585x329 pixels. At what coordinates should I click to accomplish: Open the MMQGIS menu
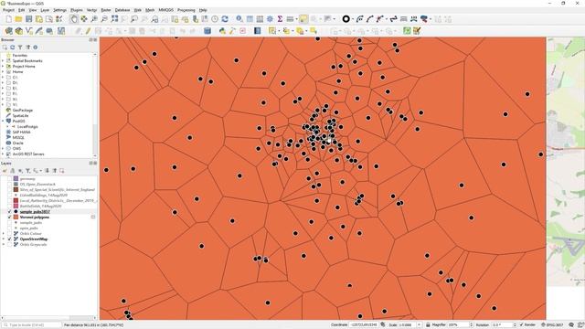click(166, 10)
